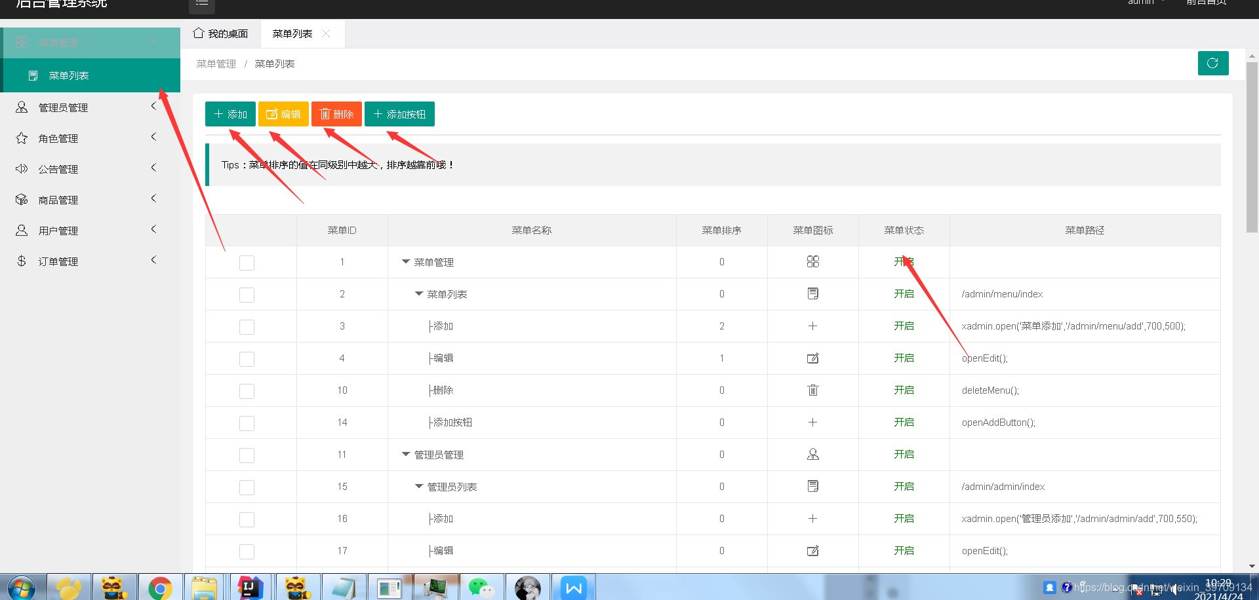Click the sidebar collapse hamburger icon
This screenshot has width=1259, height=600.
(x=202, y=4)
